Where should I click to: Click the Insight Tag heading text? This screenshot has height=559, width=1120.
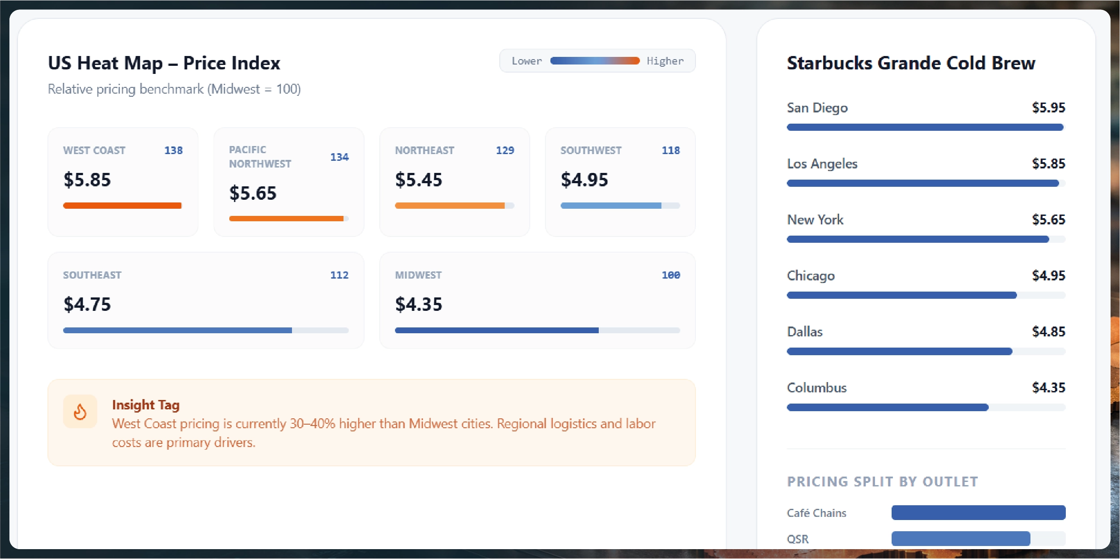pos(146,405)
